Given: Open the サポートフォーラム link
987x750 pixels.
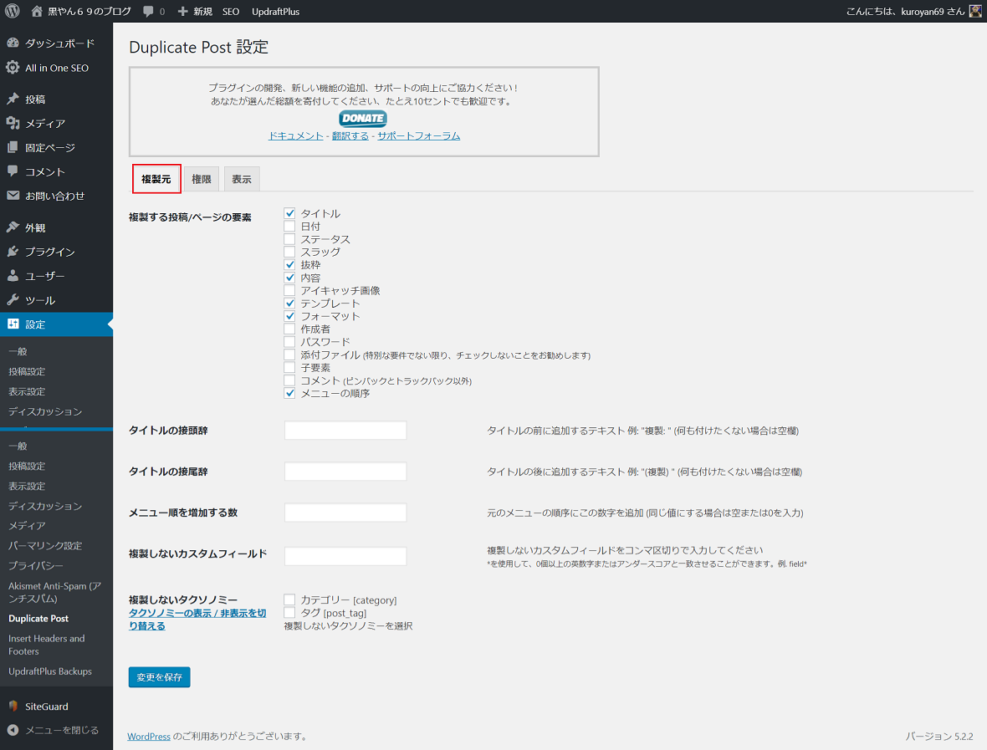Looking at the screenshot, I should click(418, 136).
